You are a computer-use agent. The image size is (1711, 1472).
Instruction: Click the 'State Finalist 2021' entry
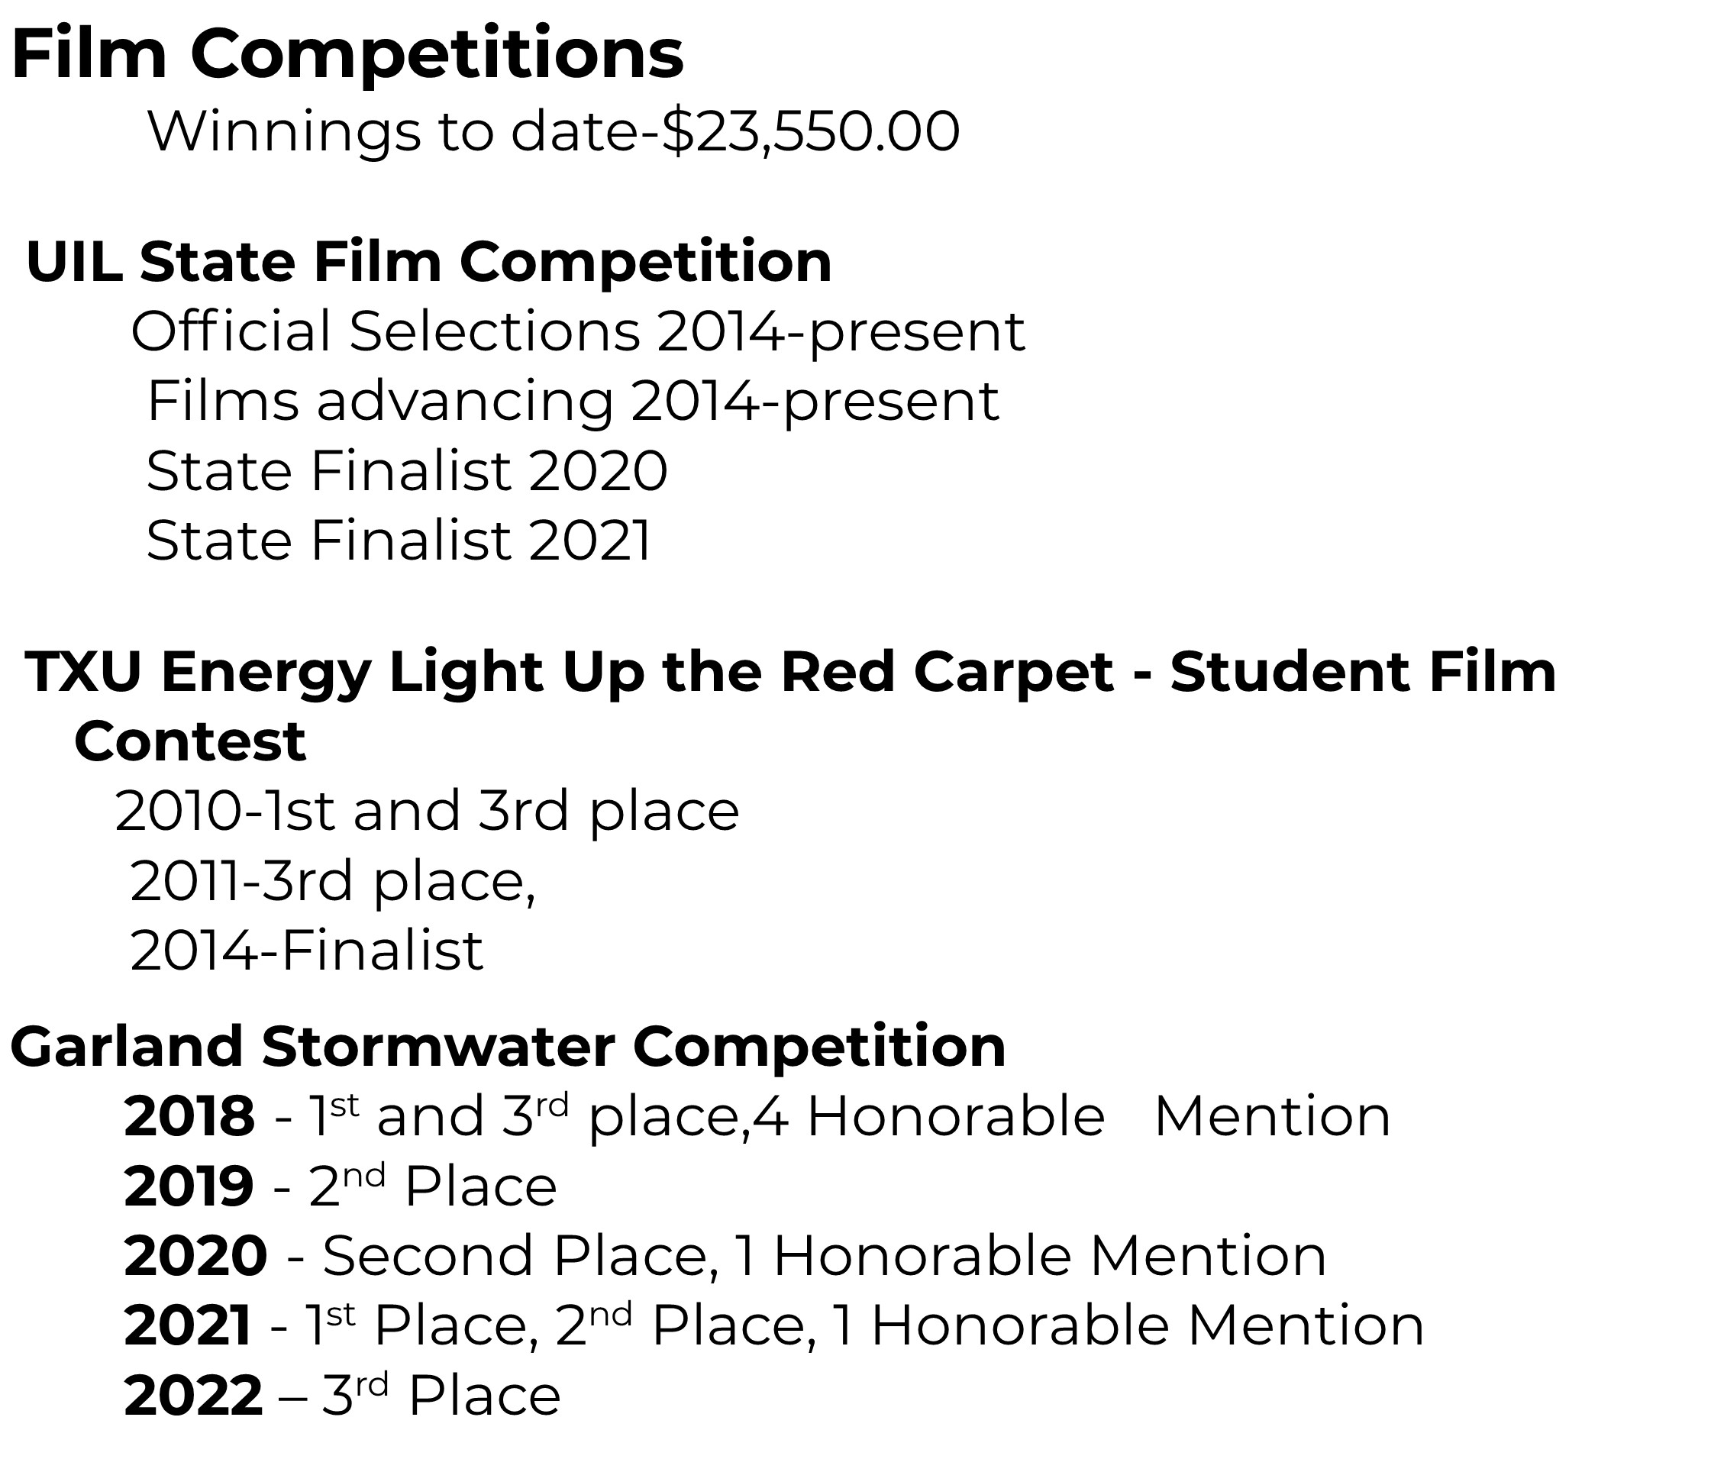[399, 541]
